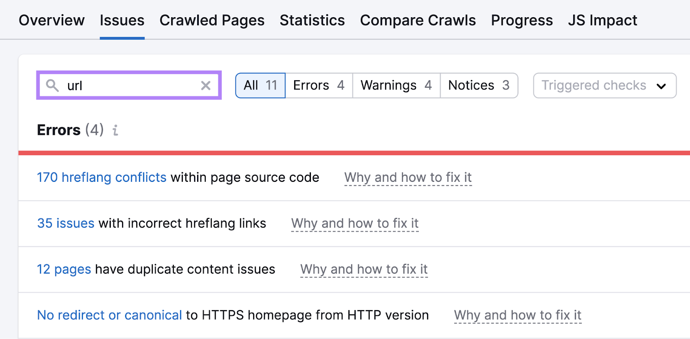
Task: Open the Compare Crawls tab
Action: tap(418, 20)
